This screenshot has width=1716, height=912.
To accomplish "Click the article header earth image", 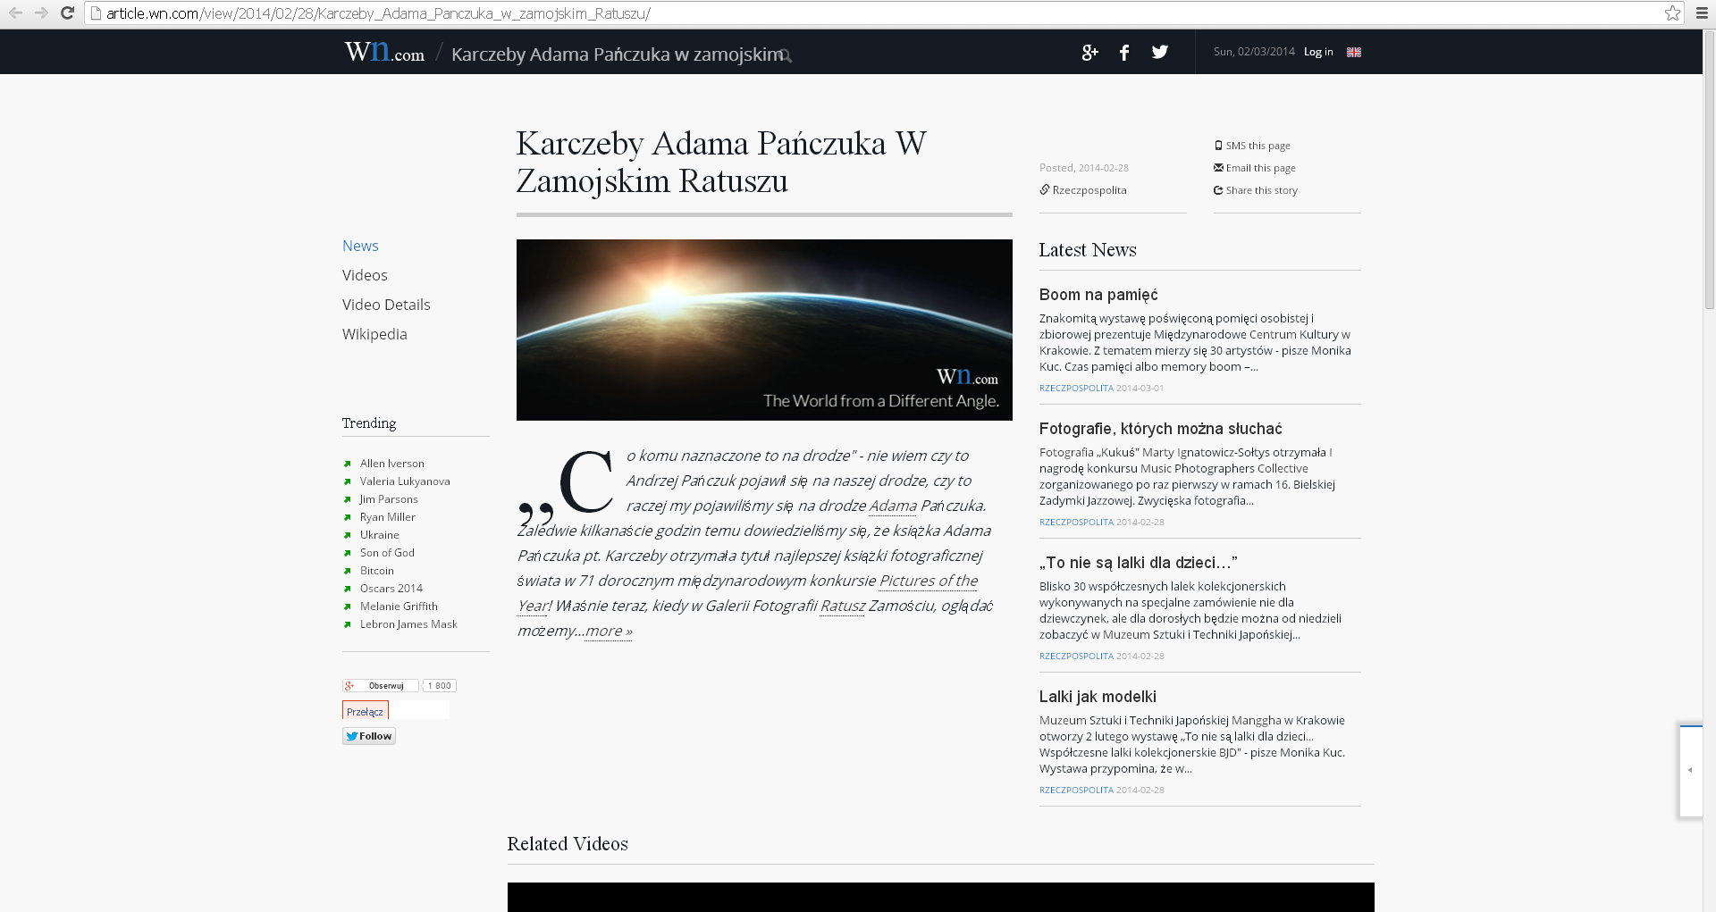I will [764, 330].
